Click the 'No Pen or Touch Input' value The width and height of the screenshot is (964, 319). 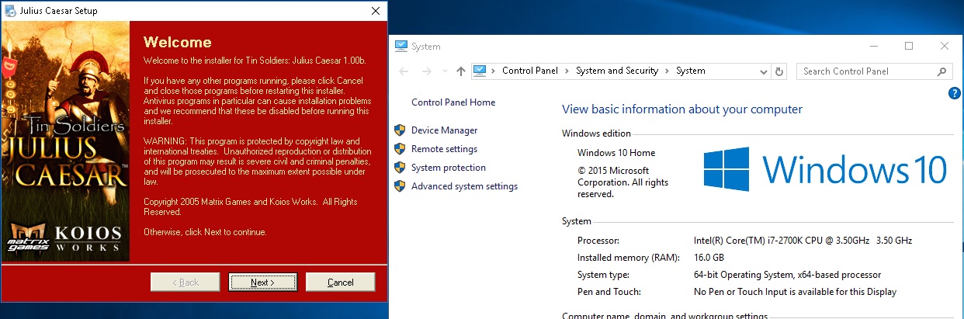pos(795,292)
